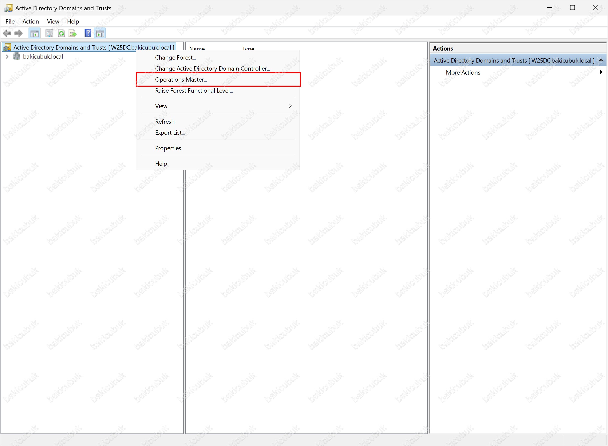Click the bakicubuk.local domain icon
Viewport: 608px width, 446px height.
click(17, 56)
